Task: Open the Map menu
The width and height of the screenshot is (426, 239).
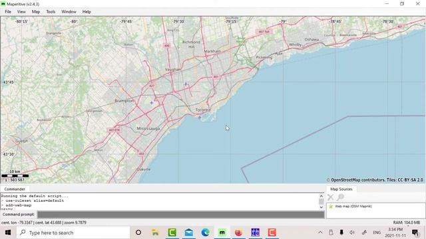Action: pos(35,12)
